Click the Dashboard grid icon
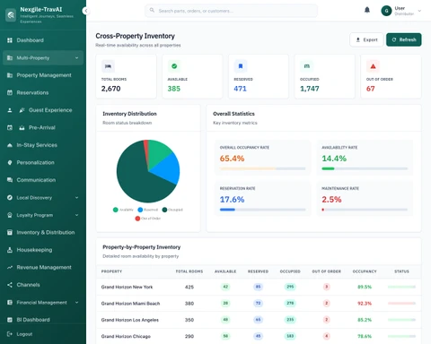 [x=10, y=40]
